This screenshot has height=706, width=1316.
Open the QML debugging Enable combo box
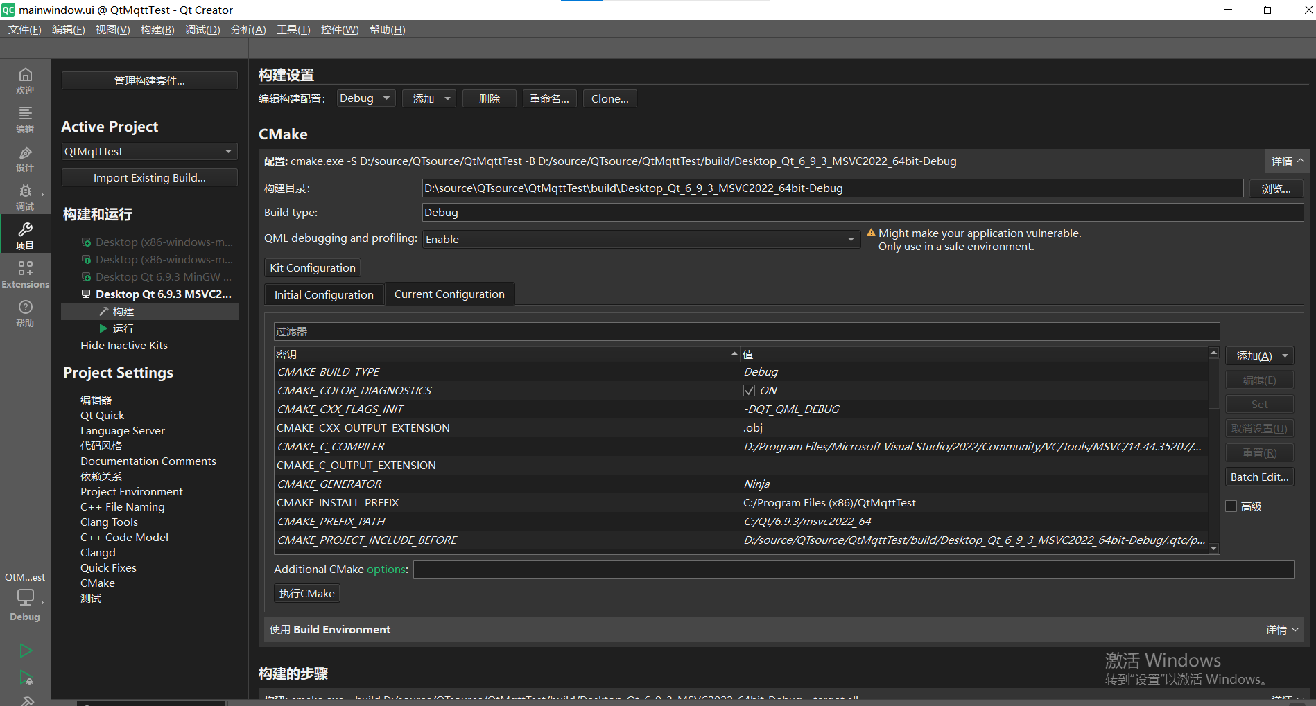[641, 239]
